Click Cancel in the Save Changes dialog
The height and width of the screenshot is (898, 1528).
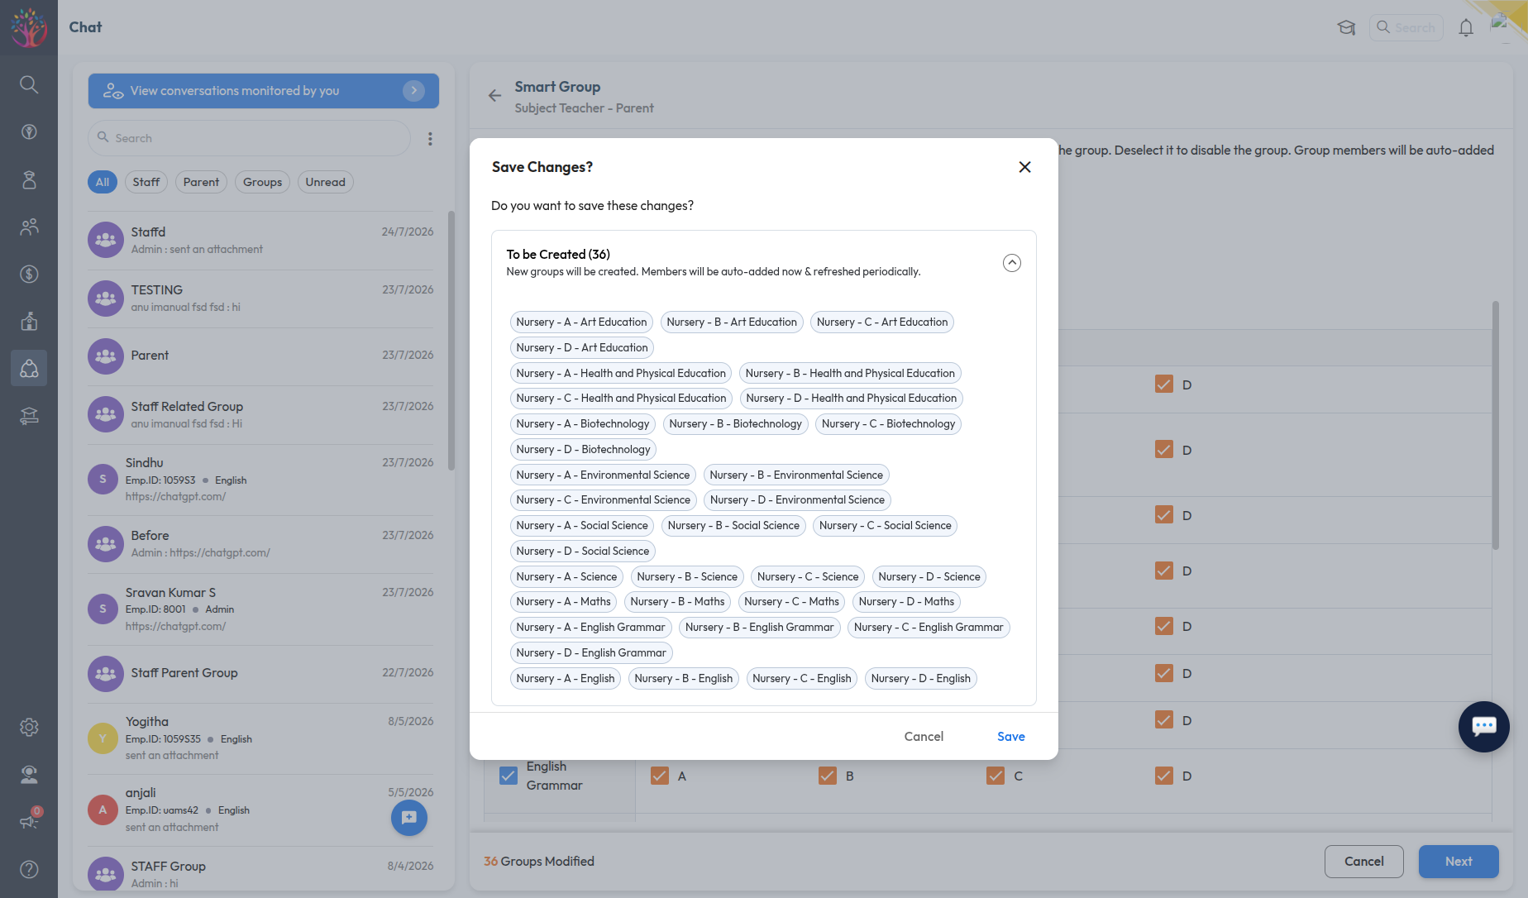[x=924, y=737]
